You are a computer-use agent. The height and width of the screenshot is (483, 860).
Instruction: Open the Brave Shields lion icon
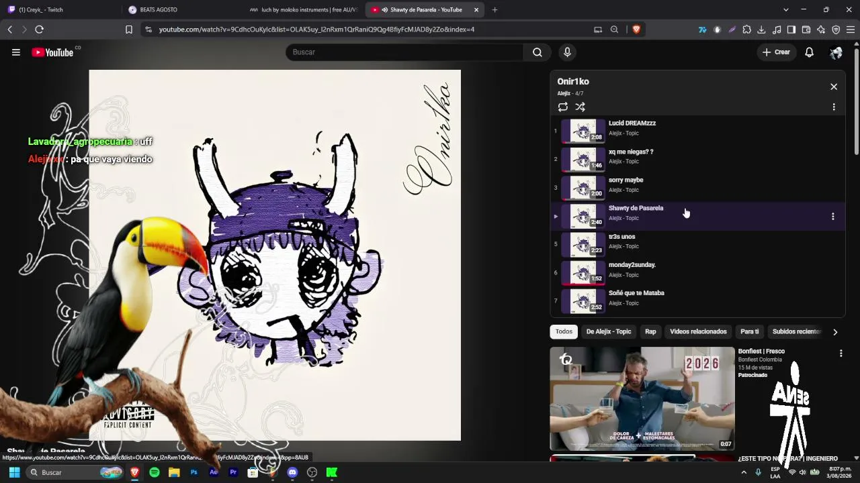click(x=636, y=30)
